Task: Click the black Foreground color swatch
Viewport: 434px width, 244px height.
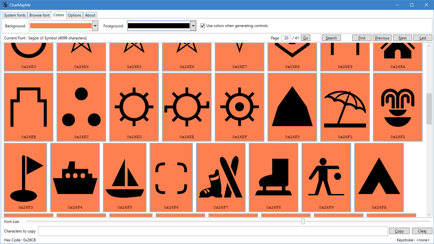Action: coord(159,26)
